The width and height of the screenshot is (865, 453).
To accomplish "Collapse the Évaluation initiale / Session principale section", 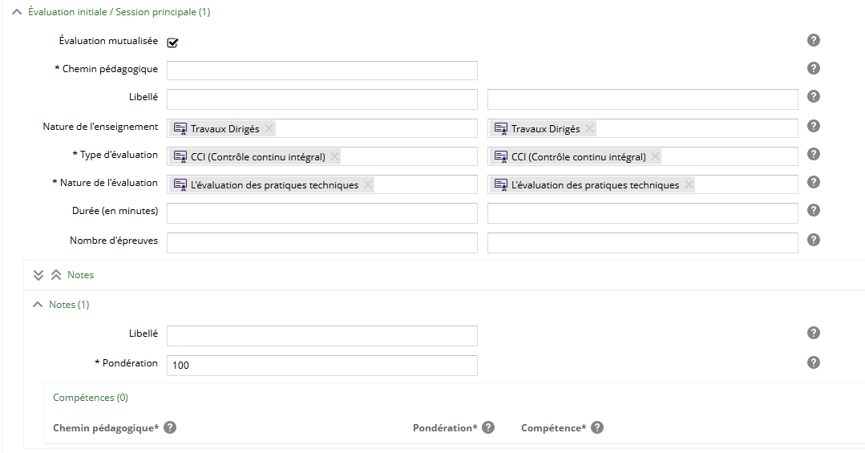I will tap(17, 12).
